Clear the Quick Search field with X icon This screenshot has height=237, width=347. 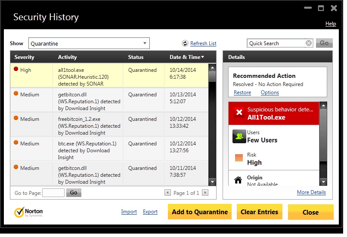click(308, 43)
